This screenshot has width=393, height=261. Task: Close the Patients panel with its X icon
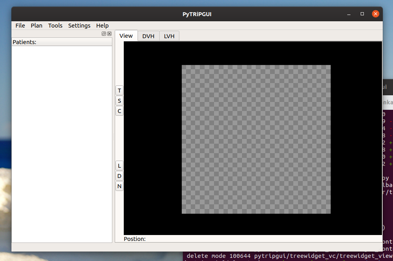click(110, 34)
